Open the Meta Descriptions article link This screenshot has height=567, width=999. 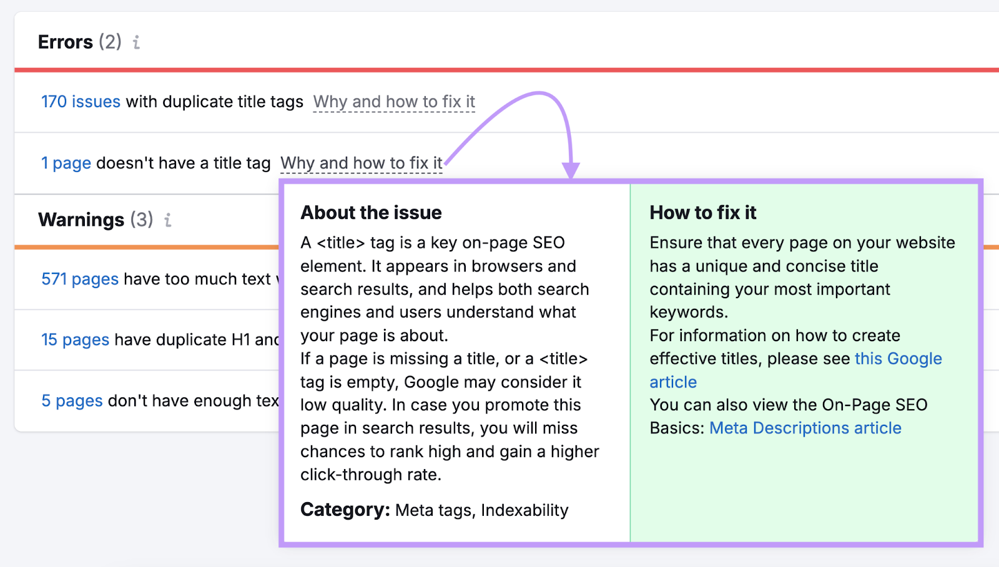tap(805, 428)
